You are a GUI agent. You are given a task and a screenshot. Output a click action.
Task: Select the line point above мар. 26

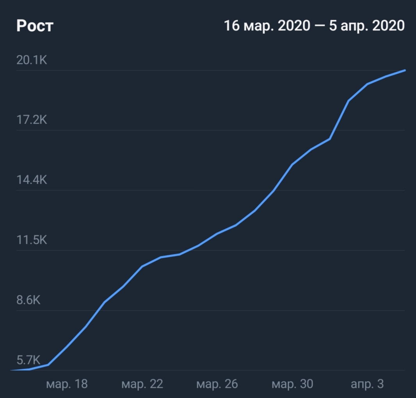[217, 234]
